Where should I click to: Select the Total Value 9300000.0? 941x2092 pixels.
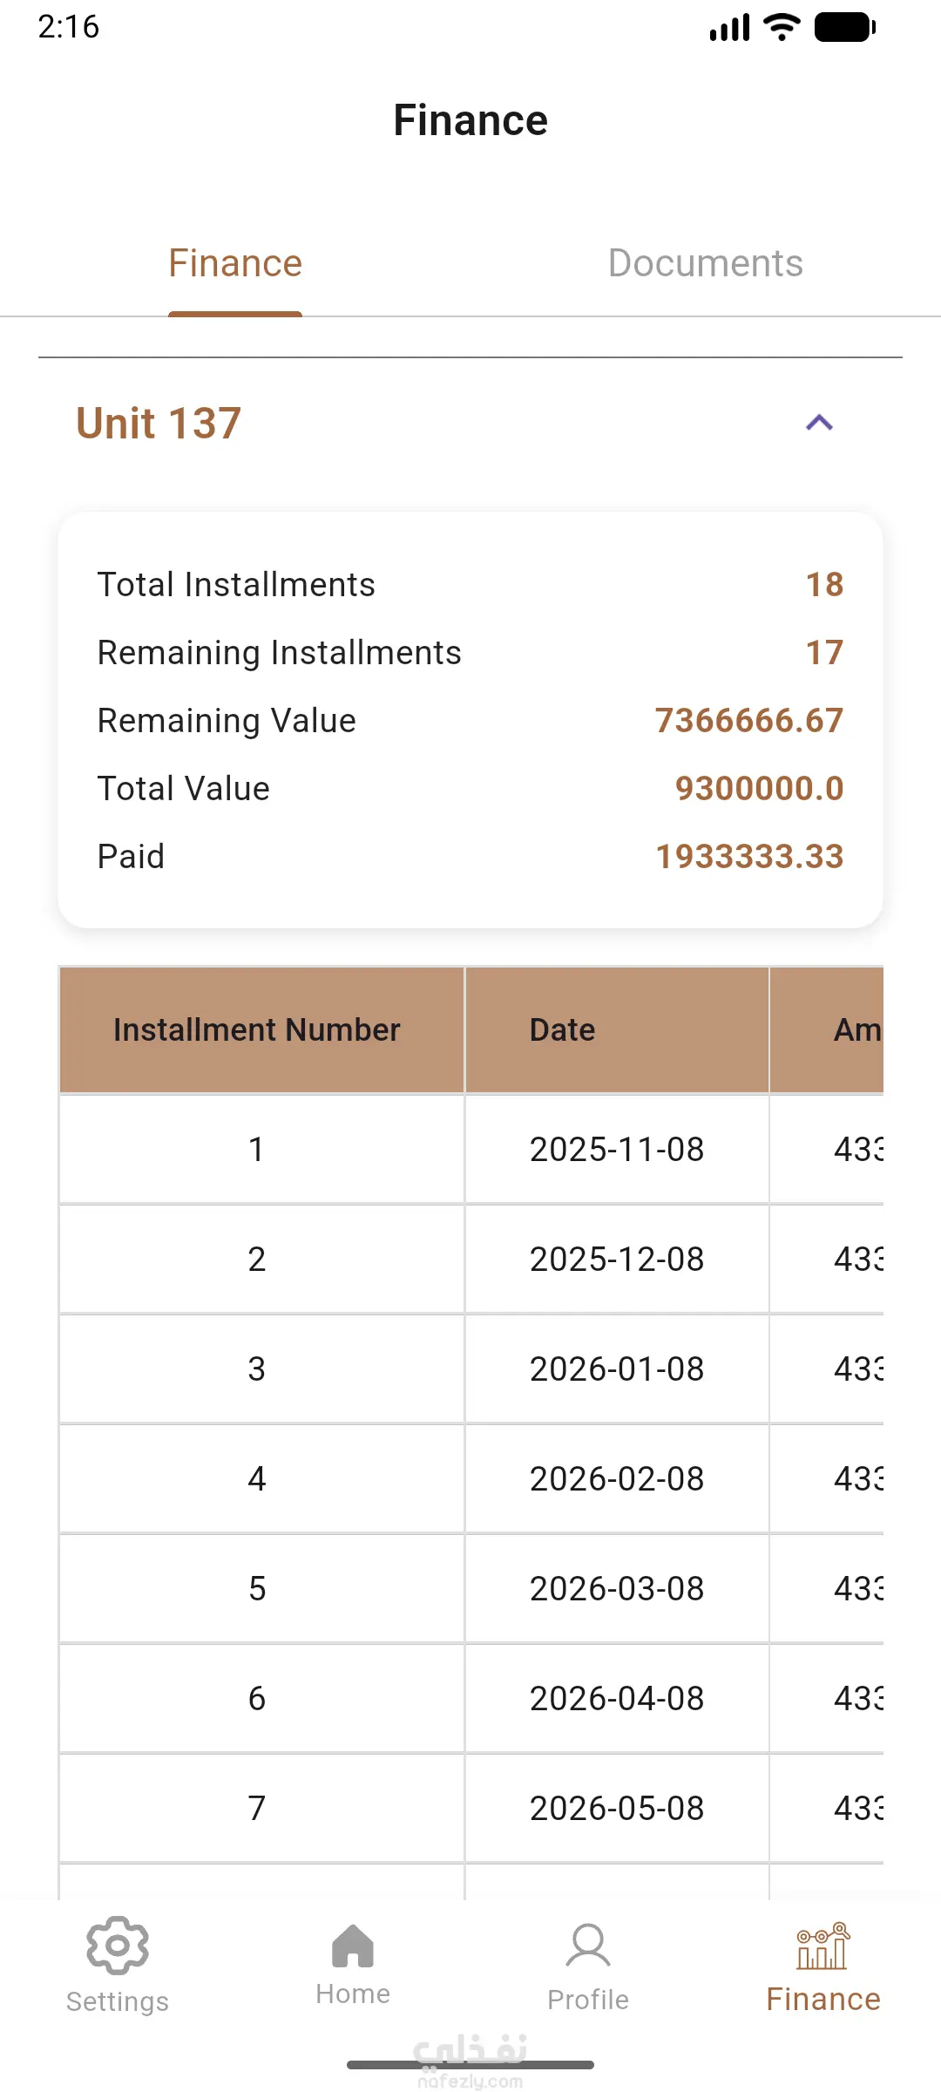pos(759,789)
